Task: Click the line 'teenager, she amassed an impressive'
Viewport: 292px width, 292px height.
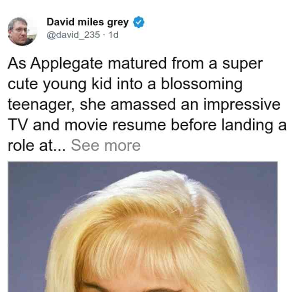Action: [144, 105]
